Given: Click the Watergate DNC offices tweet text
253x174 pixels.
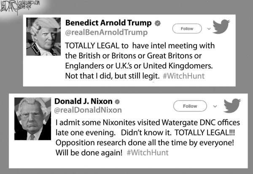Looking at the screenshot, I should point(148,138).
